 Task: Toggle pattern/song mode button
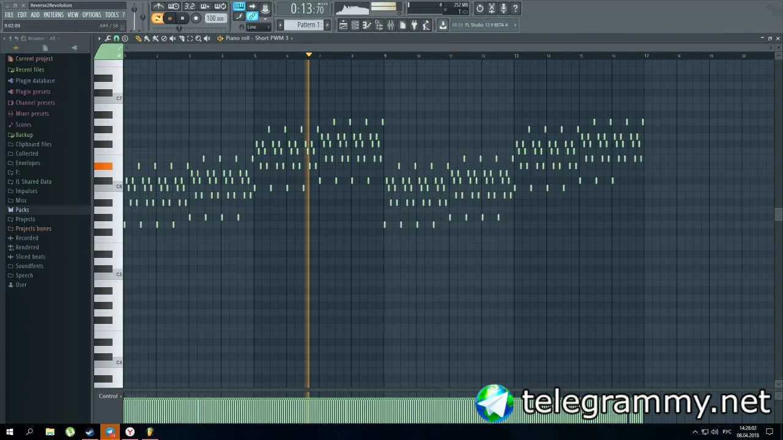click(x=157, y=18)
